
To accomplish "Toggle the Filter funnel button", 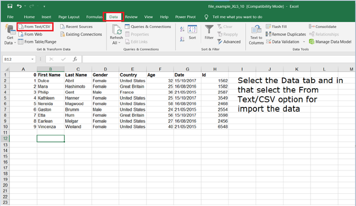I will [209, 33].
